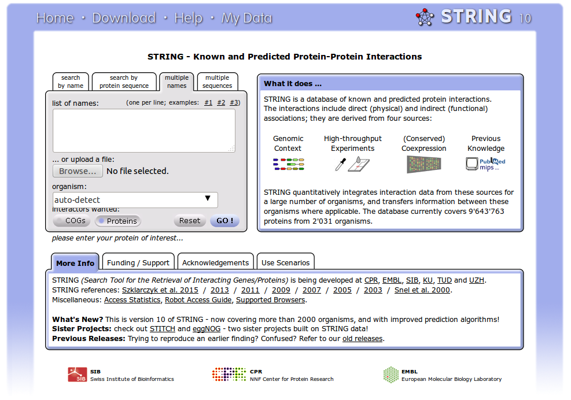Click the PubMed mips knowledge icon
Screen dimensions: 571x400
point(485,164)
